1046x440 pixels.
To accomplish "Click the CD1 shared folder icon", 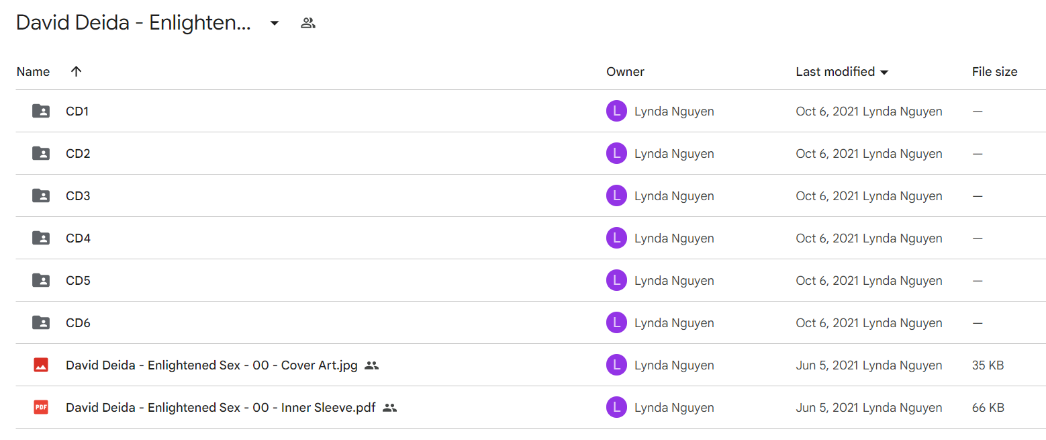I will point(41,112).
